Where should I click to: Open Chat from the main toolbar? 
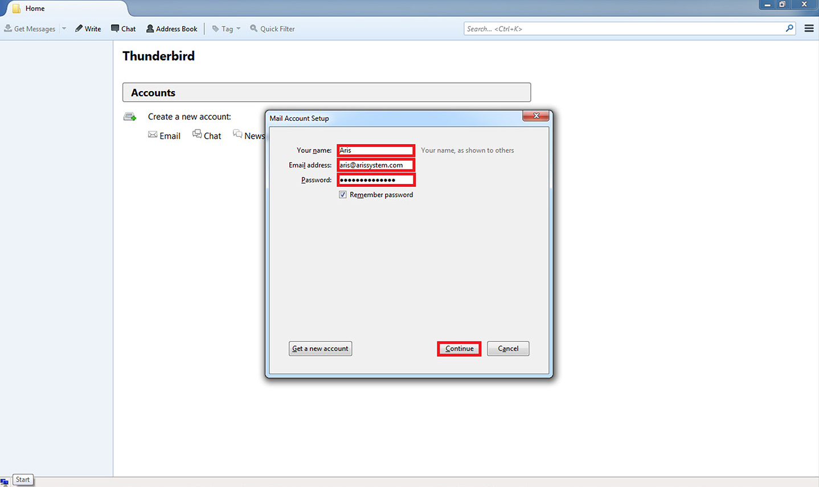point(123,28)
